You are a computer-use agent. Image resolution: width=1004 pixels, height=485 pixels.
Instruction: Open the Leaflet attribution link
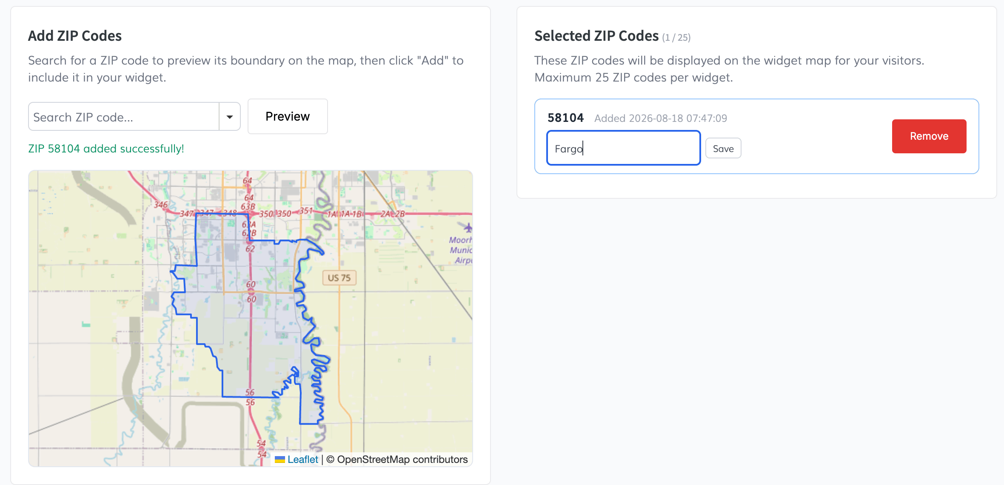[302, 460]
